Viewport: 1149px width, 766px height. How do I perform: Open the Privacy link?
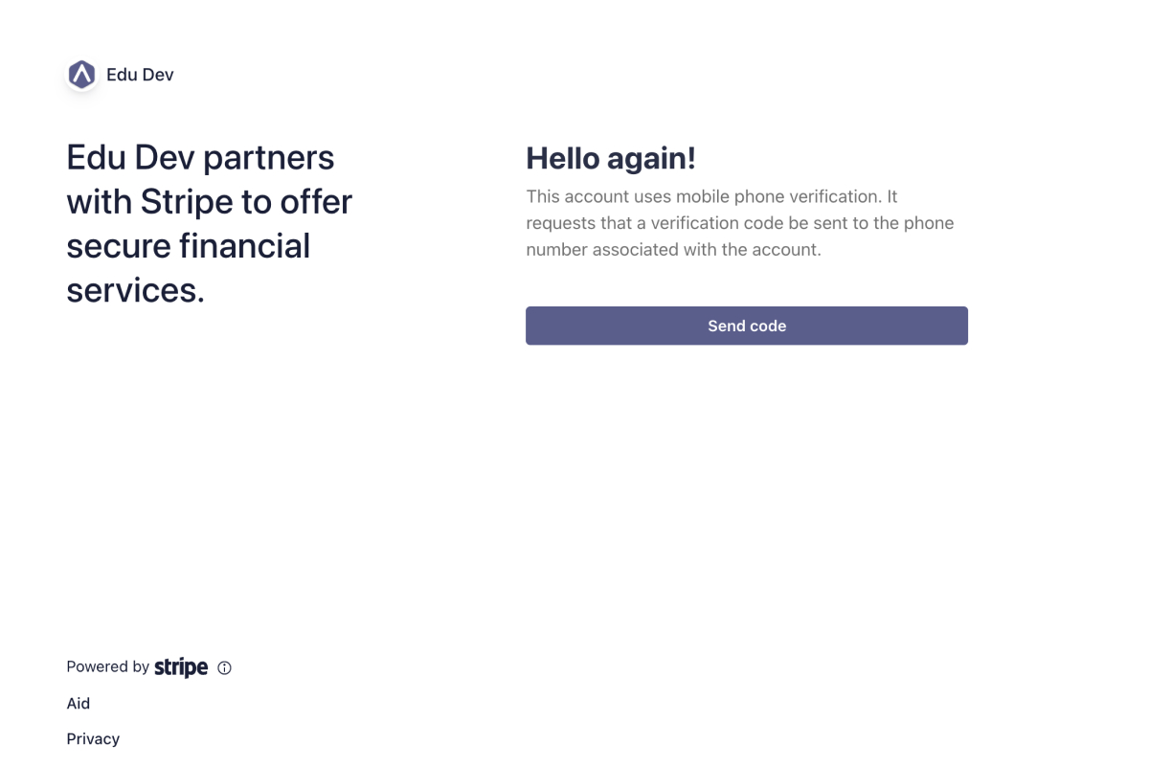93,739
